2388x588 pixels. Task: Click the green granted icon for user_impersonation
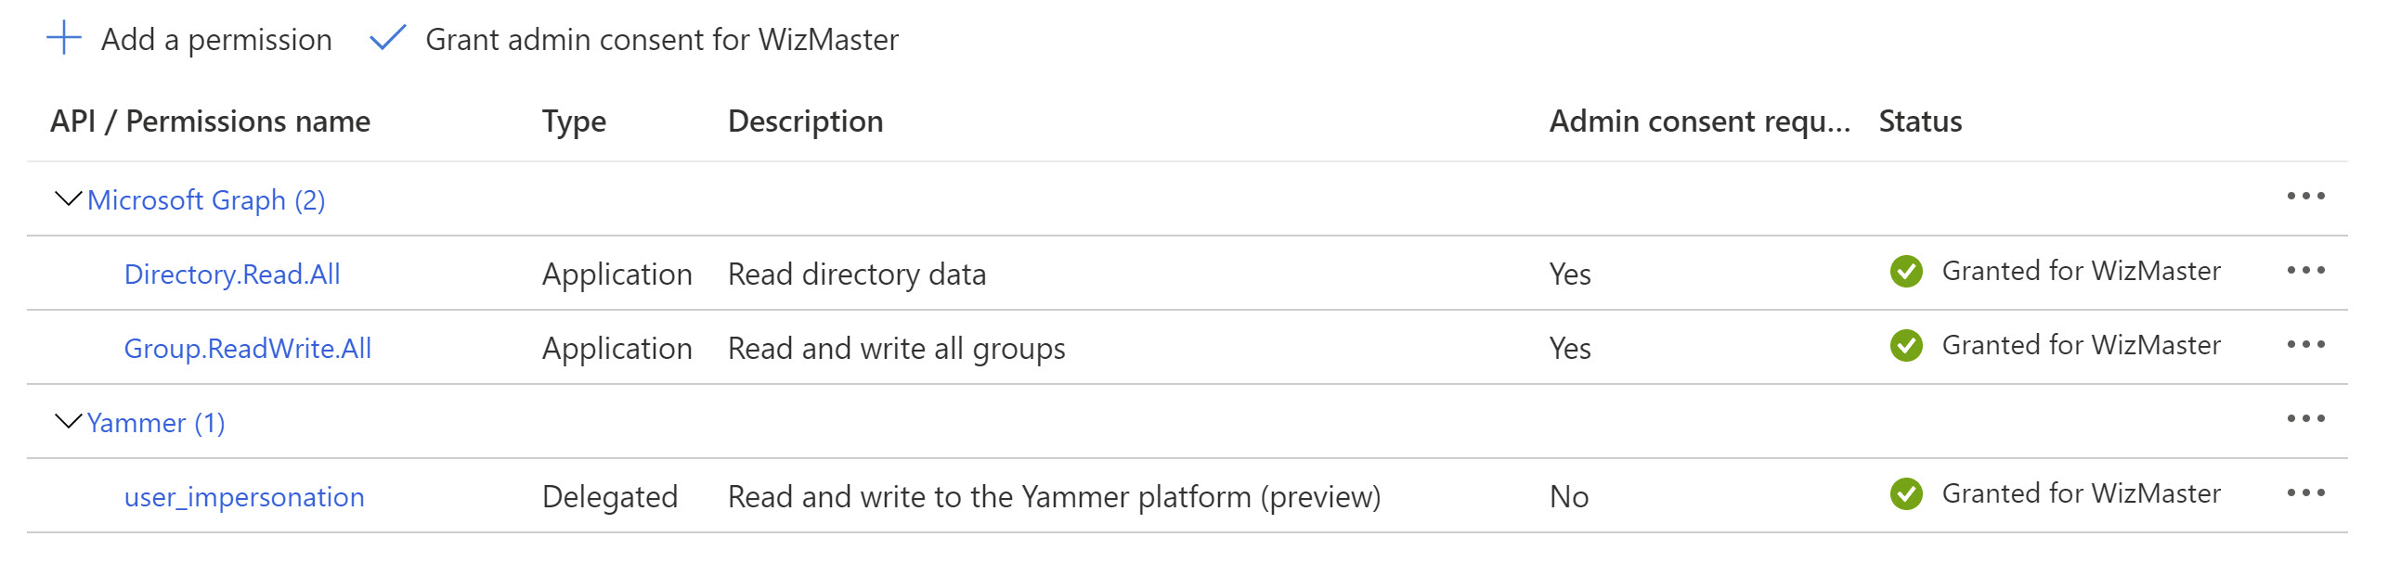click(1906, 493)
